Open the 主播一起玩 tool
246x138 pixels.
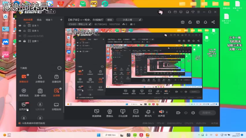[x=40, y=93]
